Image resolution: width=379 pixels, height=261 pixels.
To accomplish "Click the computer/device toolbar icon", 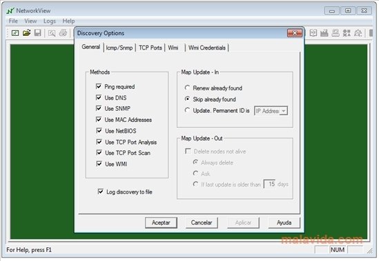I will pyautogui.click(x=336, y=32).
